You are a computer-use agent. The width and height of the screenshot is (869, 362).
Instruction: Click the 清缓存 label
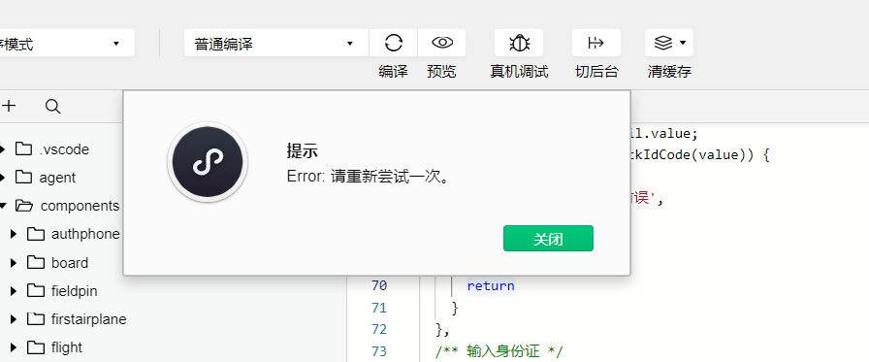click(669, 72)
